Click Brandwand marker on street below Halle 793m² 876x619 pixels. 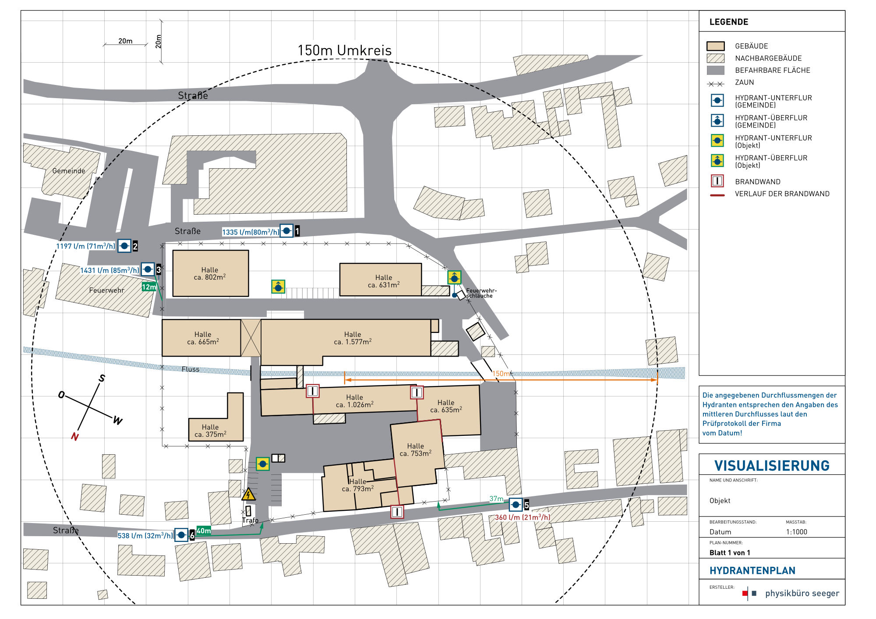coord(397,511)
